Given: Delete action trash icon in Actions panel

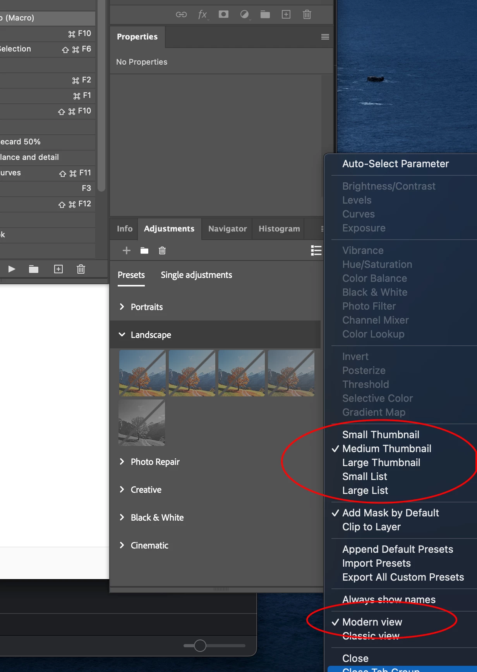Looking at the screenshot, I should [x=81, y=269].
